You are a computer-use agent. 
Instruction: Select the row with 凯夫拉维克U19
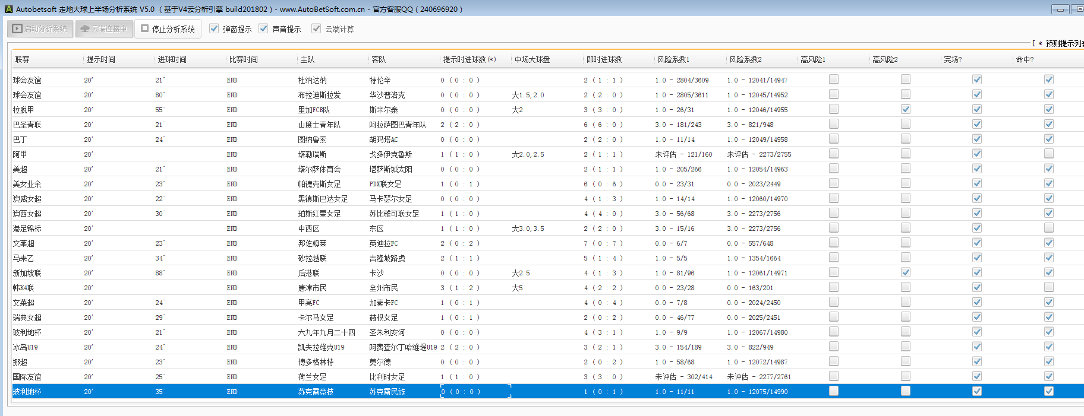coord(321,347)
